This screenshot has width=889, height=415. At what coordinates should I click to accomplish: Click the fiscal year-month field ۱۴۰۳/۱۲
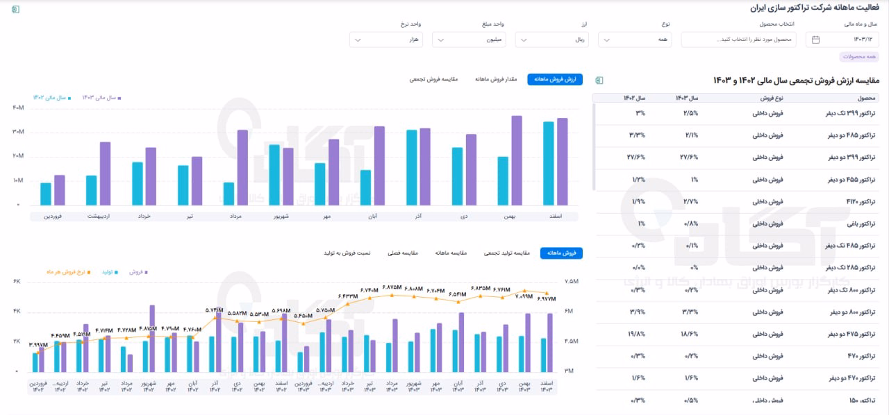coord(842,40)
